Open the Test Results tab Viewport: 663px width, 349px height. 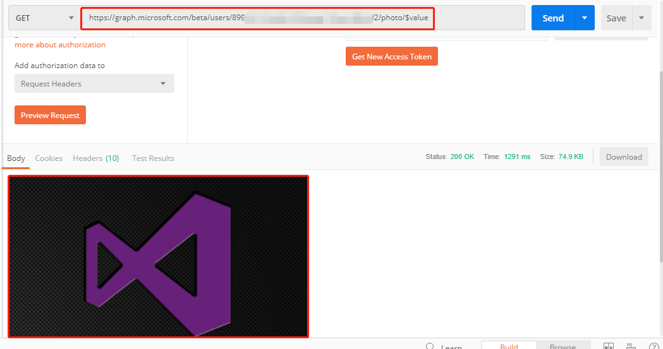click(x=153, y=158)
